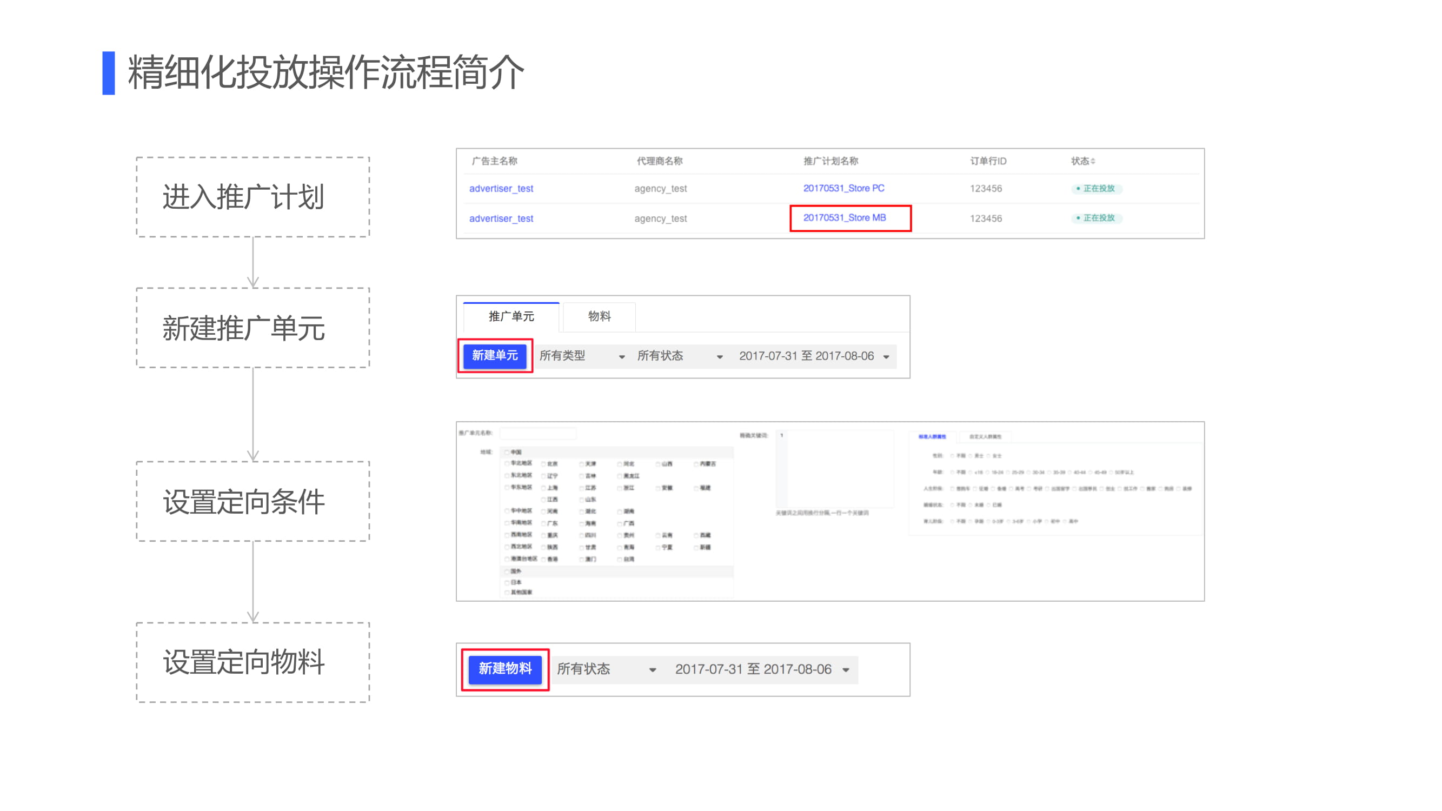Click 正在投放 status badge in Store MB row
The image size is (1442, 811).
[1097, 218]
